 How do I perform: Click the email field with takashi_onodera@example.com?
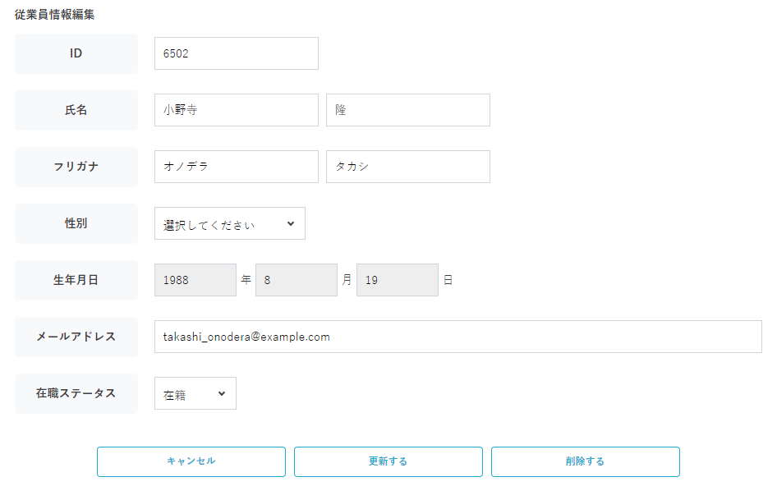(x=457, y=337)
